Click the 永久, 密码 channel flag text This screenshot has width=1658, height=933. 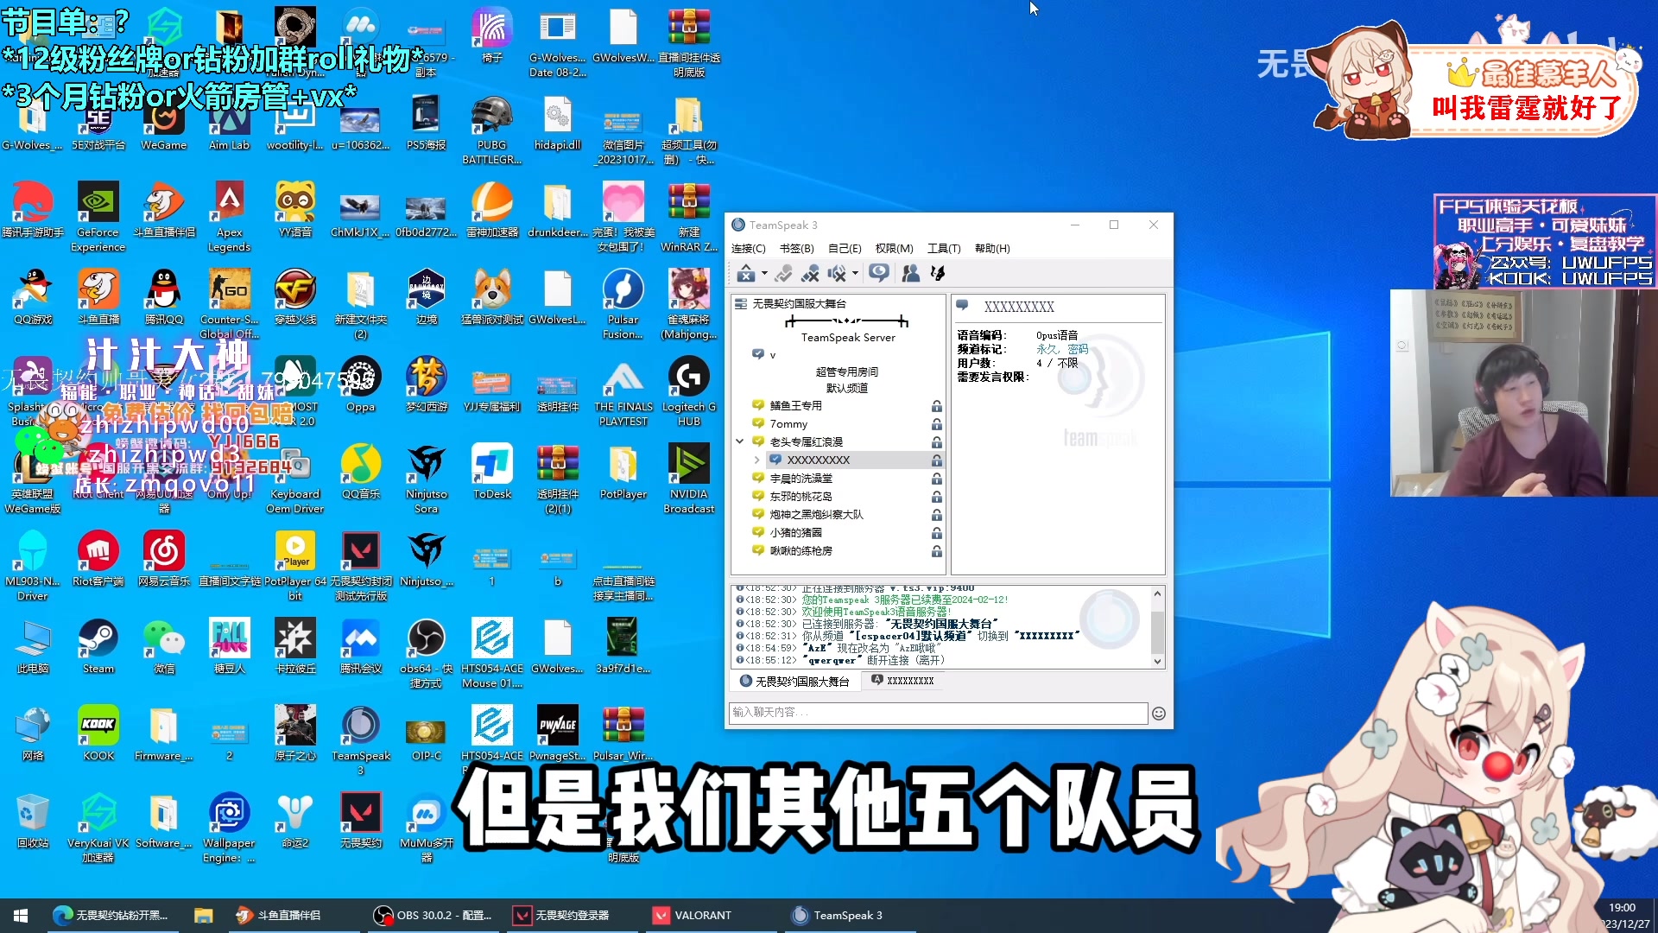1062,349
